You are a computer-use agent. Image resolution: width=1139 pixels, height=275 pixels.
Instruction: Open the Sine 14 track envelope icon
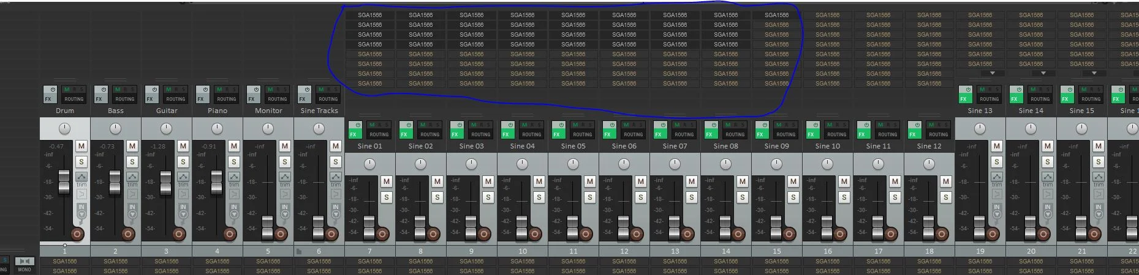(1048, 177)
